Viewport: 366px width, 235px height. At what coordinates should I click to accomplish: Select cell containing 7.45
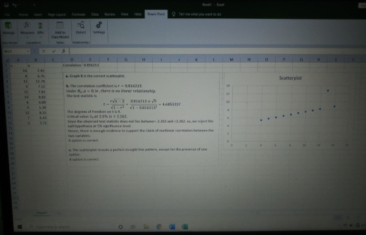point(37,70)
